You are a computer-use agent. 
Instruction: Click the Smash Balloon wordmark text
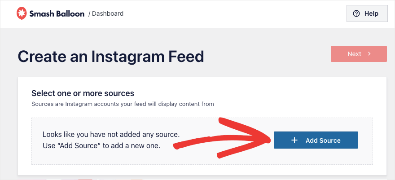(57, 13)
